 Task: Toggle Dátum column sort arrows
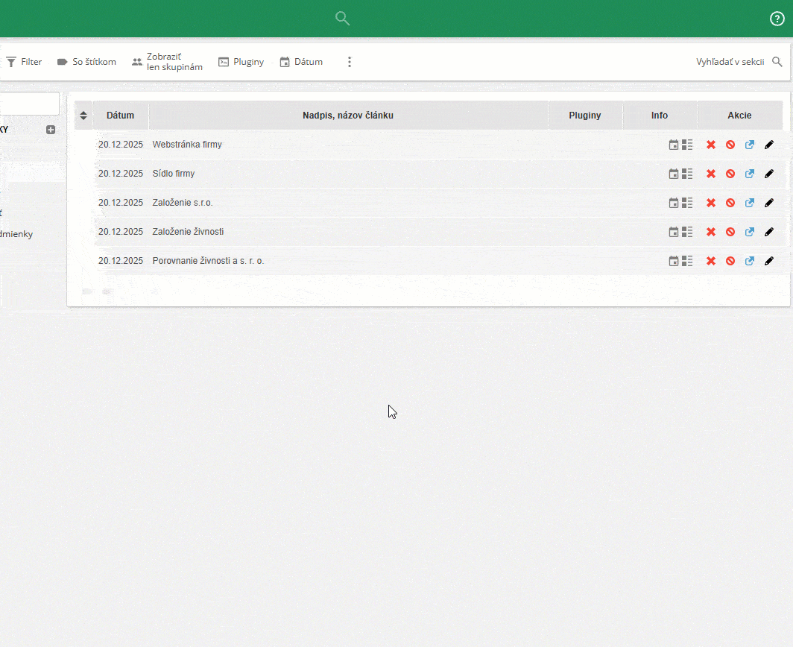pos(83,115)
